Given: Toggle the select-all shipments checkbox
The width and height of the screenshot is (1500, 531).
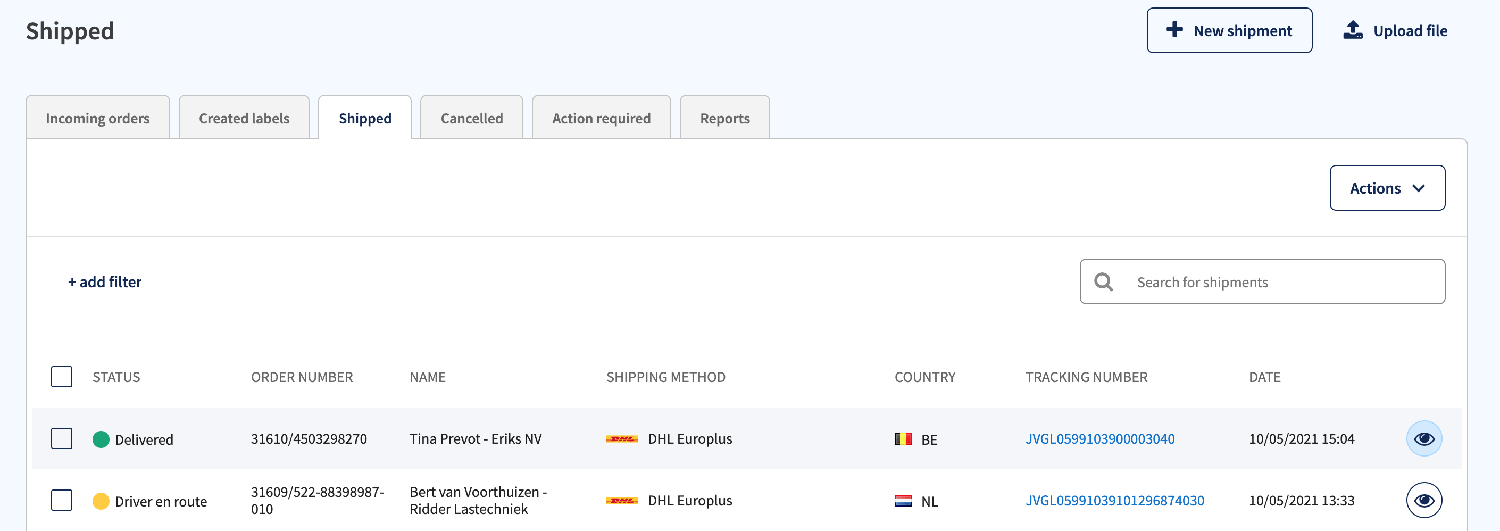Looking at the screenshot, I should 62,377.
